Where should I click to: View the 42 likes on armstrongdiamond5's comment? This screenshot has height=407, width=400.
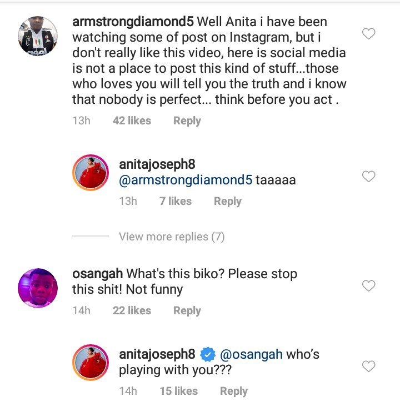[132, 120]
